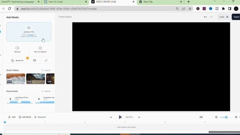240x135 pixels.
Task: Click the timeline playhead marker
Action: point(5,122)
